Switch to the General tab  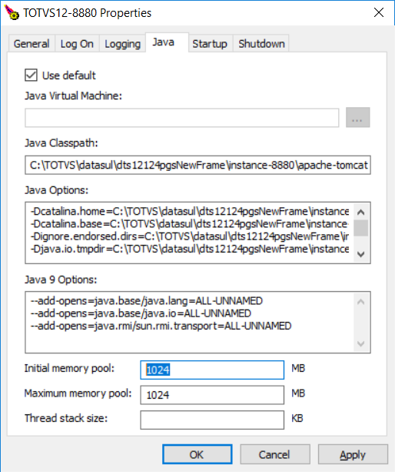pyautogui.click(x=32, y=44)
